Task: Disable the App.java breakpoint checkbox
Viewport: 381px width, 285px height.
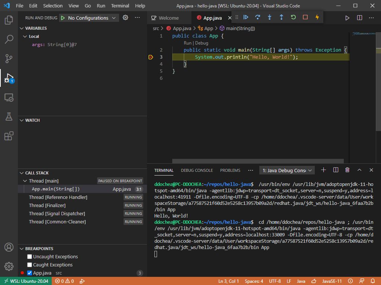Action: click(30, 273)
